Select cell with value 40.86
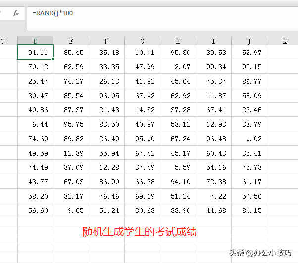 pyautogui.click(x=35, y=109)
